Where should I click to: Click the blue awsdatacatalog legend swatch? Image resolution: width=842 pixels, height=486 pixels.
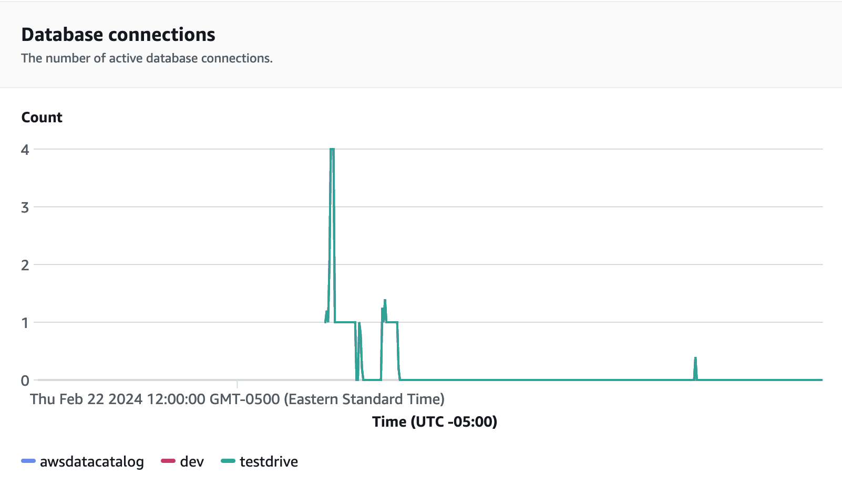(x=28, y=461)
